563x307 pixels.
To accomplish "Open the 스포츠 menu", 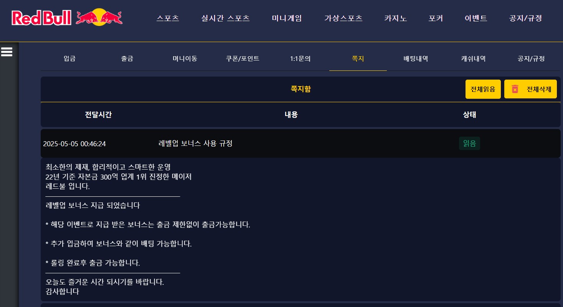I will point(168,18).
